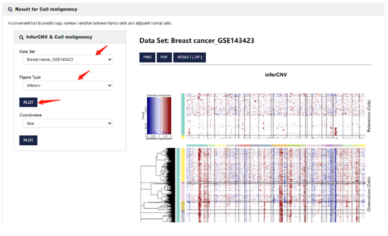The height and width of the screenshot is (236, 388).
Task: Click the chromosome color bar above observations heatmap
Action: (276, 146)
